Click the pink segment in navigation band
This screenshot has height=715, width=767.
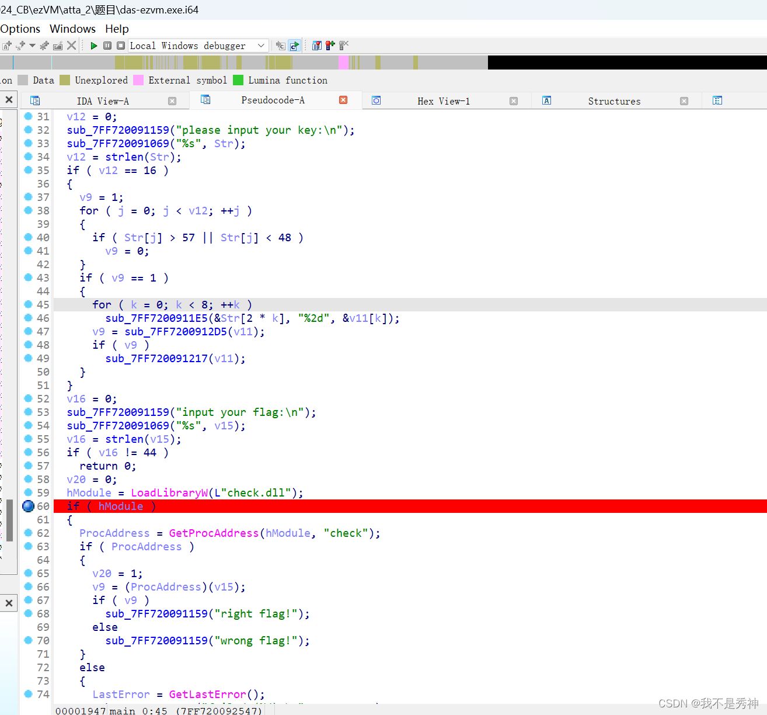343,63
